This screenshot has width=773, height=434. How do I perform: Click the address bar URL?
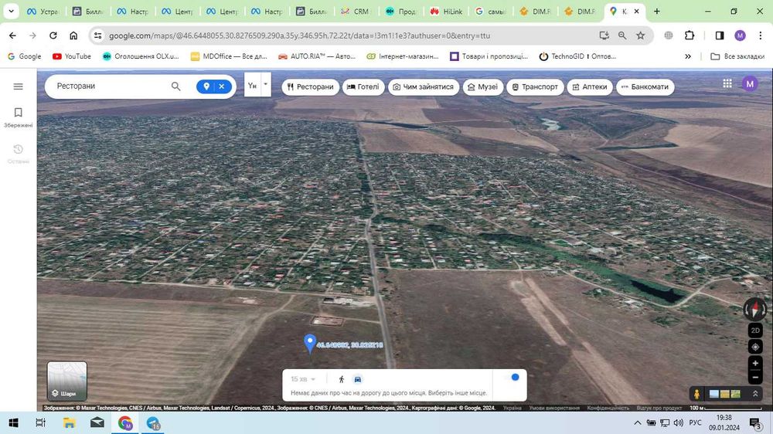click(x=299, y=36)
